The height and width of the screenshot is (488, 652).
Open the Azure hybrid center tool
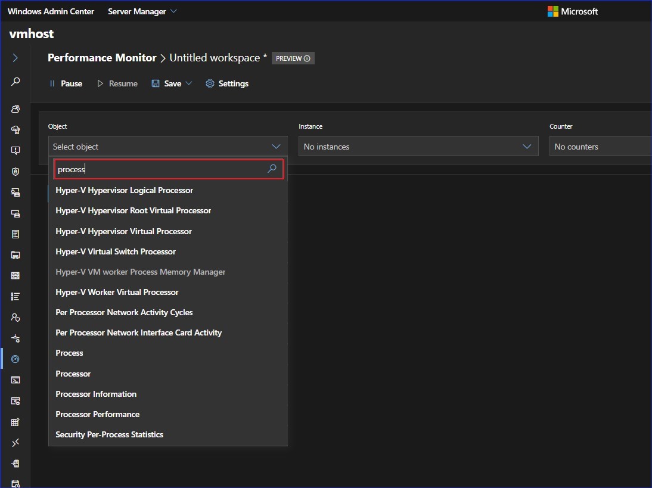click(15, 109)
